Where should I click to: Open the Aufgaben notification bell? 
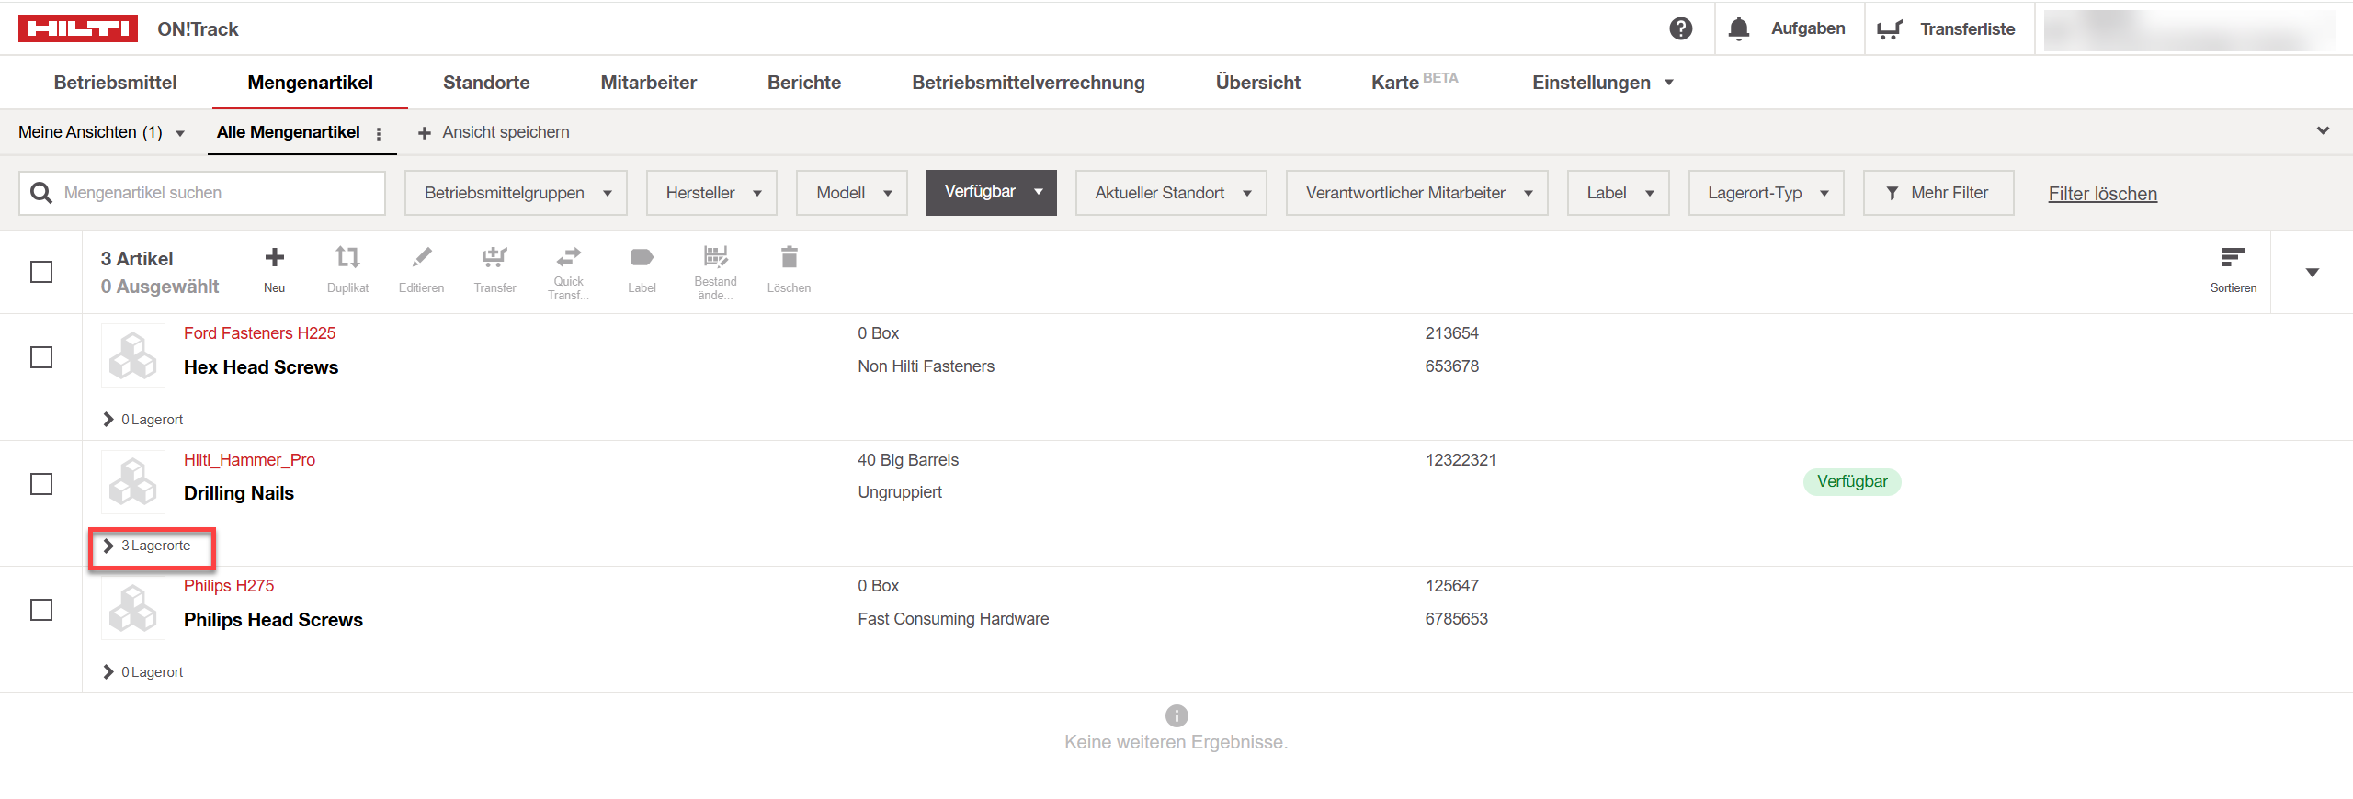point(1738,28)
